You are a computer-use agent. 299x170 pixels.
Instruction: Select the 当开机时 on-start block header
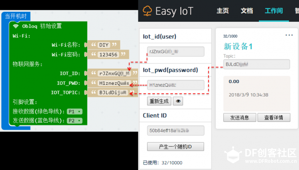(16, 16)
